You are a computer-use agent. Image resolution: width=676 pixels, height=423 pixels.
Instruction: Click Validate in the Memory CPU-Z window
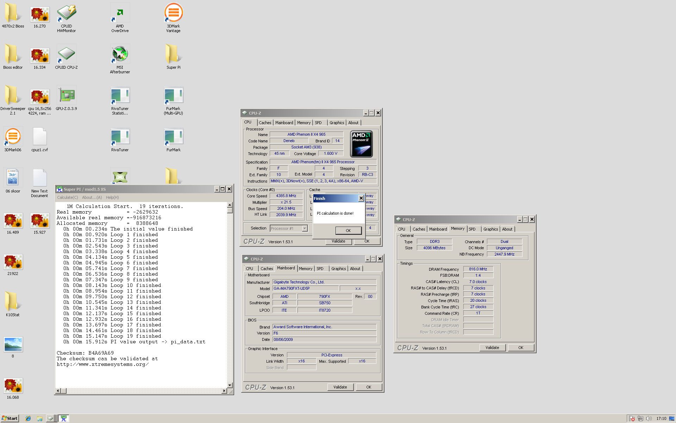492,348
